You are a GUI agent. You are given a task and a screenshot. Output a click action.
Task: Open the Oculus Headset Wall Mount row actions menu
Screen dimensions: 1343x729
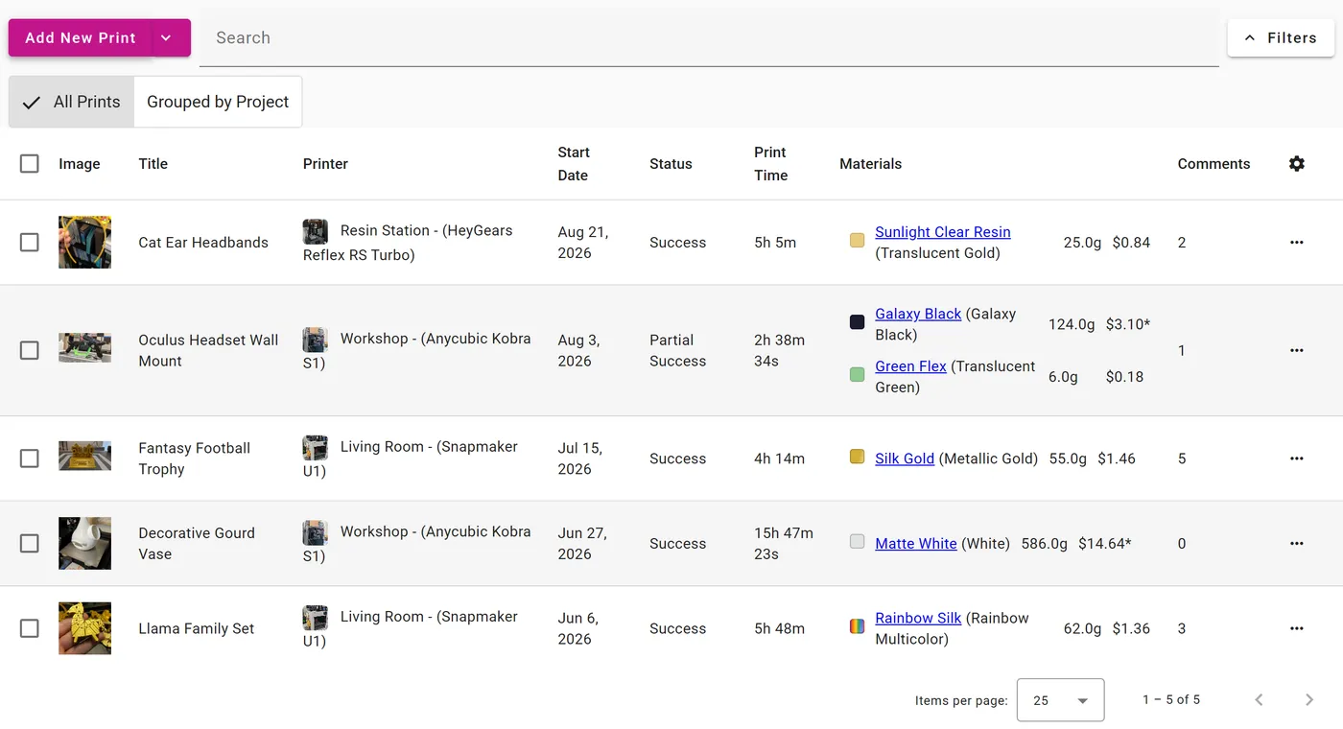1297,350
